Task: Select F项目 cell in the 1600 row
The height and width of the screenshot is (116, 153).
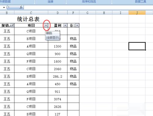Action: pyautogui.click(x=31, y=61)
